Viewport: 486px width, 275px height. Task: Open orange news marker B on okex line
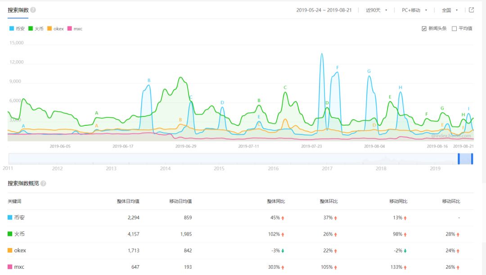click(x=180, y=120)
